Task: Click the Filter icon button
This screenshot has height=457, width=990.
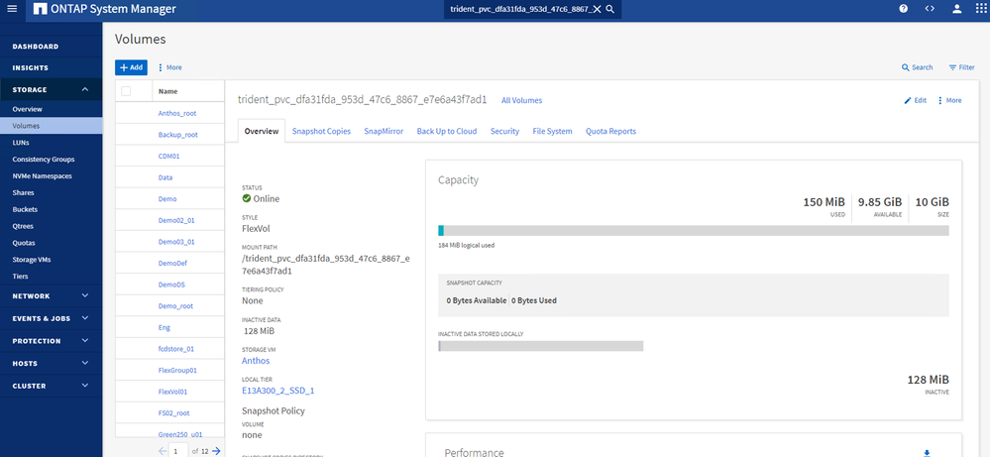Action: click(961, 67)
